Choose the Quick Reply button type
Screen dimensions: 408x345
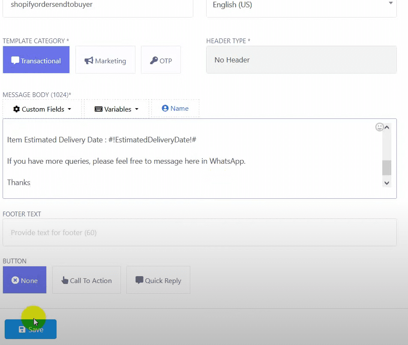click(x=158, y=280)
